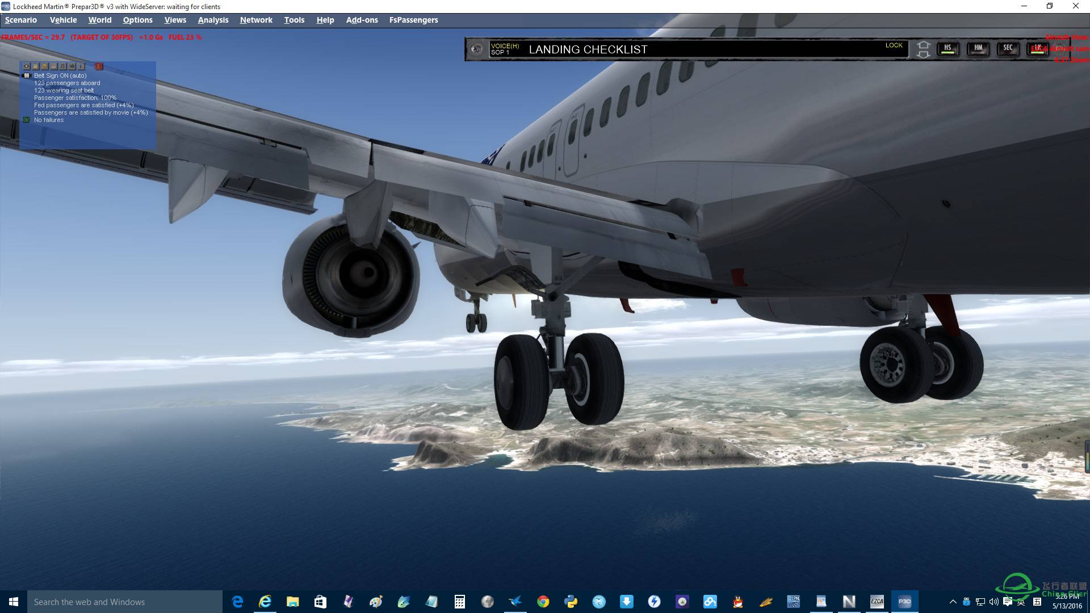Open Internet Explorer from taskbar

(x=265, y=602)
